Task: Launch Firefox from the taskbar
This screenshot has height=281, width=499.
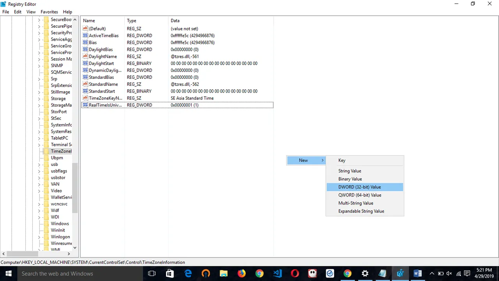Action: tap(241, 274)
